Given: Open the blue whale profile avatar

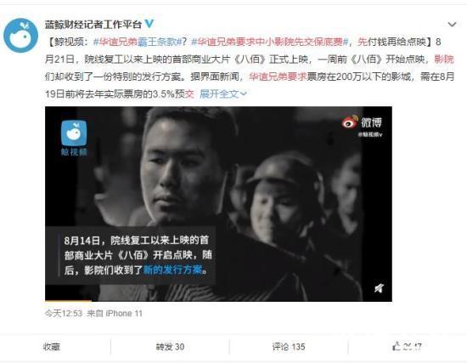Looking at the screenshot, I should pos(21,35).
